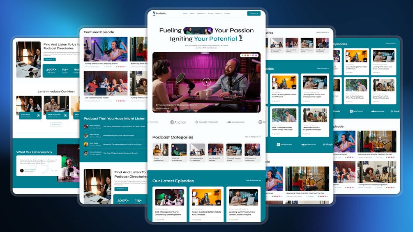Click View All Episodes link beside Our Latest Episodes
Screen dimensions: 413x232
(254, 180)
